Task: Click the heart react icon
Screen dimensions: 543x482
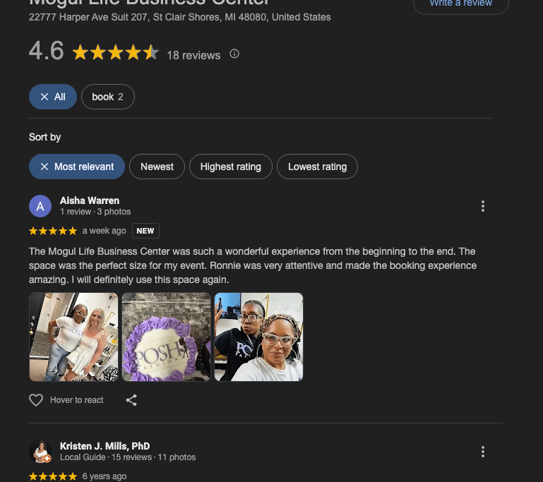Action: click(36, 400)
